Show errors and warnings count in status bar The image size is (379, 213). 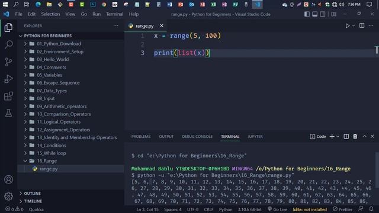[14, 209]
